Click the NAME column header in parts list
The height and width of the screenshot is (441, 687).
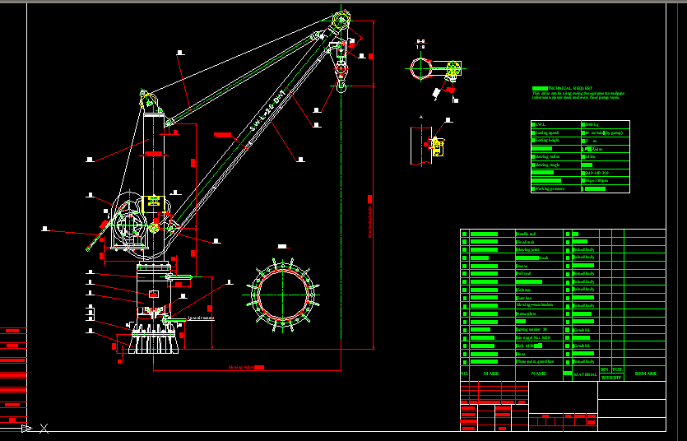[538, 374]
